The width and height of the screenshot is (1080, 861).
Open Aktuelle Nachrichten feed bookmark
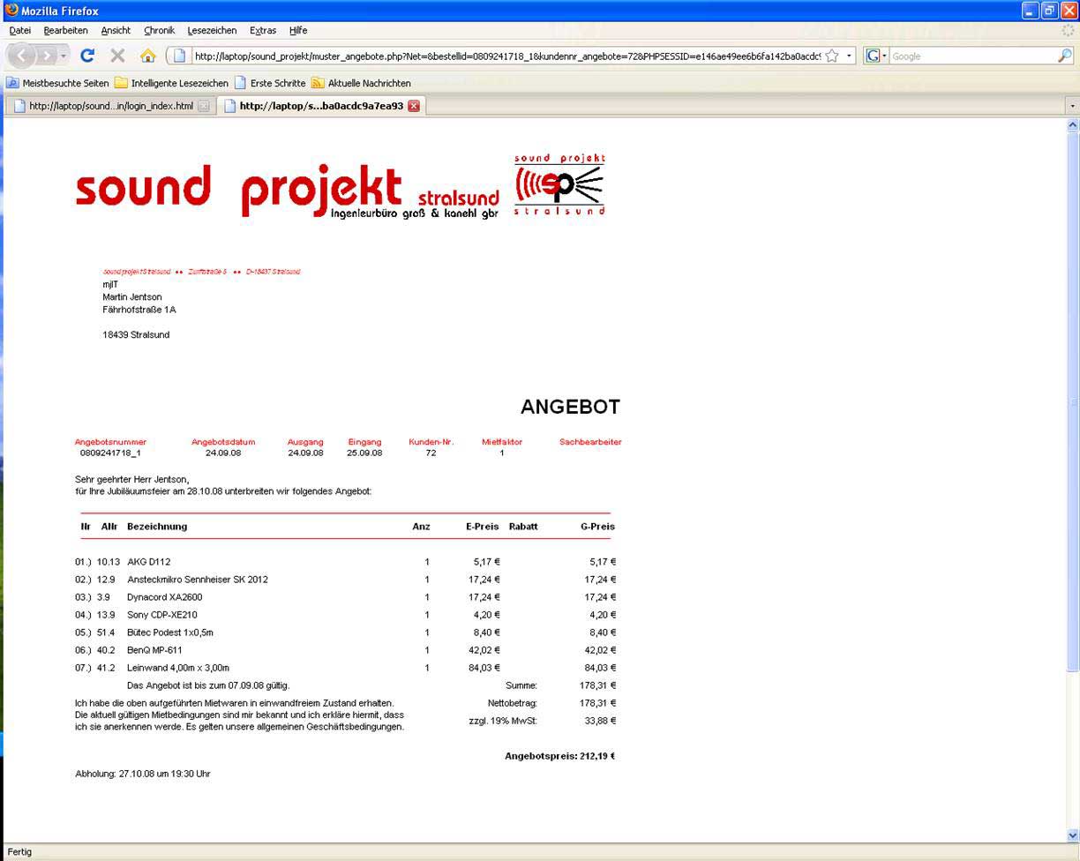(x=361, y=83)
